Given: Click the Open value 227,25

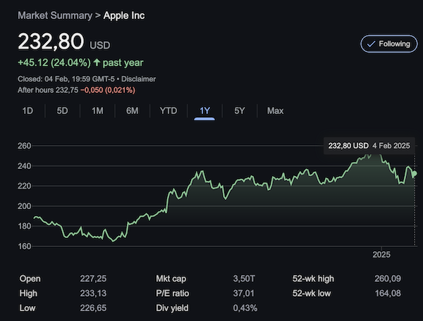Looking at the screenshot, I should (93, 279).
